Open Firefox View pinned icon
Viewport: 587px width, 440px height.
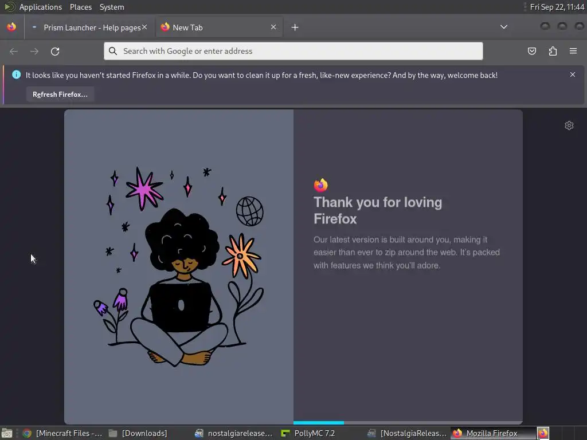click(x=11, y=27)
